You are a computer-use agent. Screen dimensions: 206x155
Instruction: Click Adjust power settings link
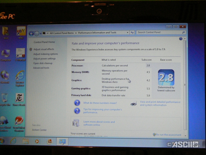44,59
